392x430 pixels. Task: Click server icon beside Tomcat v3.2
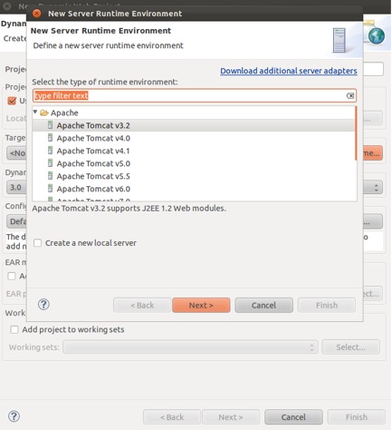51,125
